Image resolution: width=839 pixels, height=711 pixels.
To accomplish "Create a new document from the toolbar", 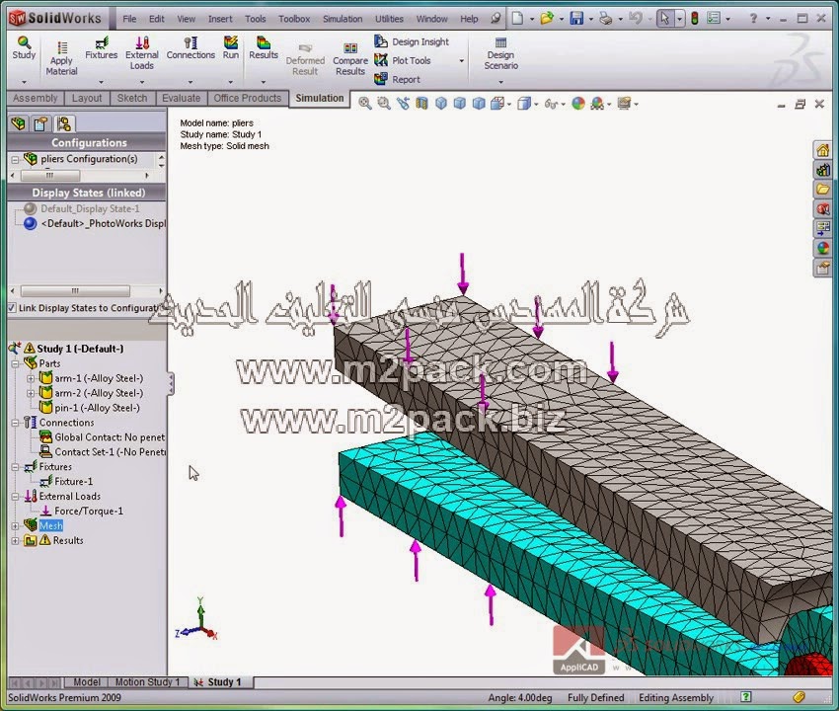I will tap(517, 19).
